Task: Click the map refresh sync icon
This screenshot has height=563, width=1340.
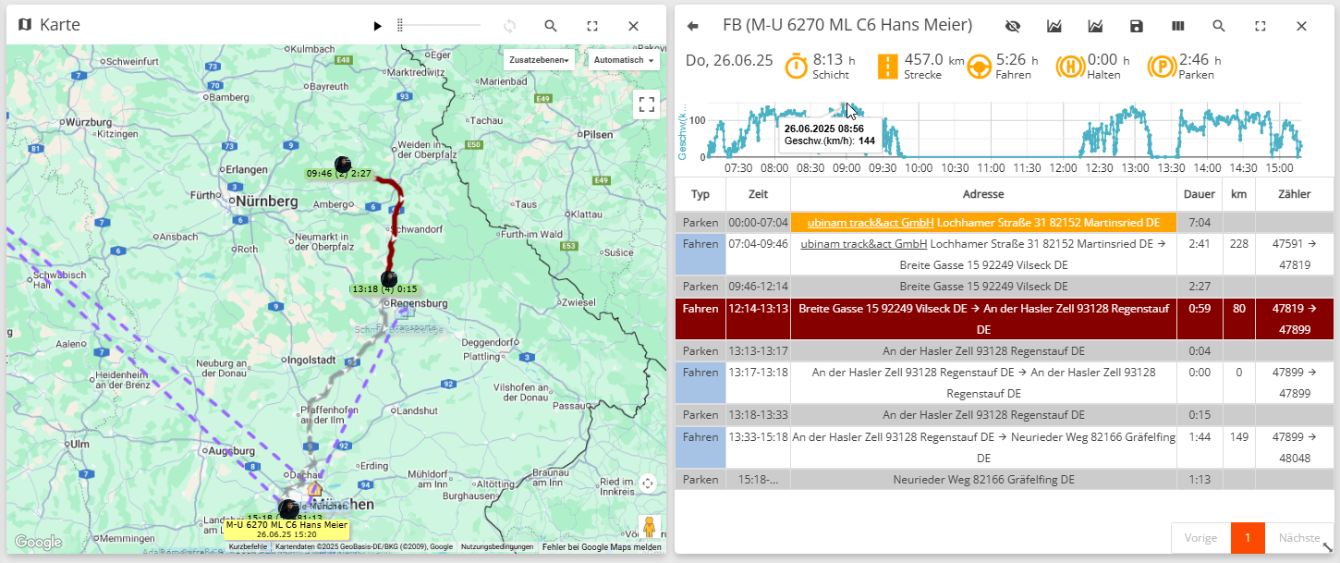Action: coord(509,26)
